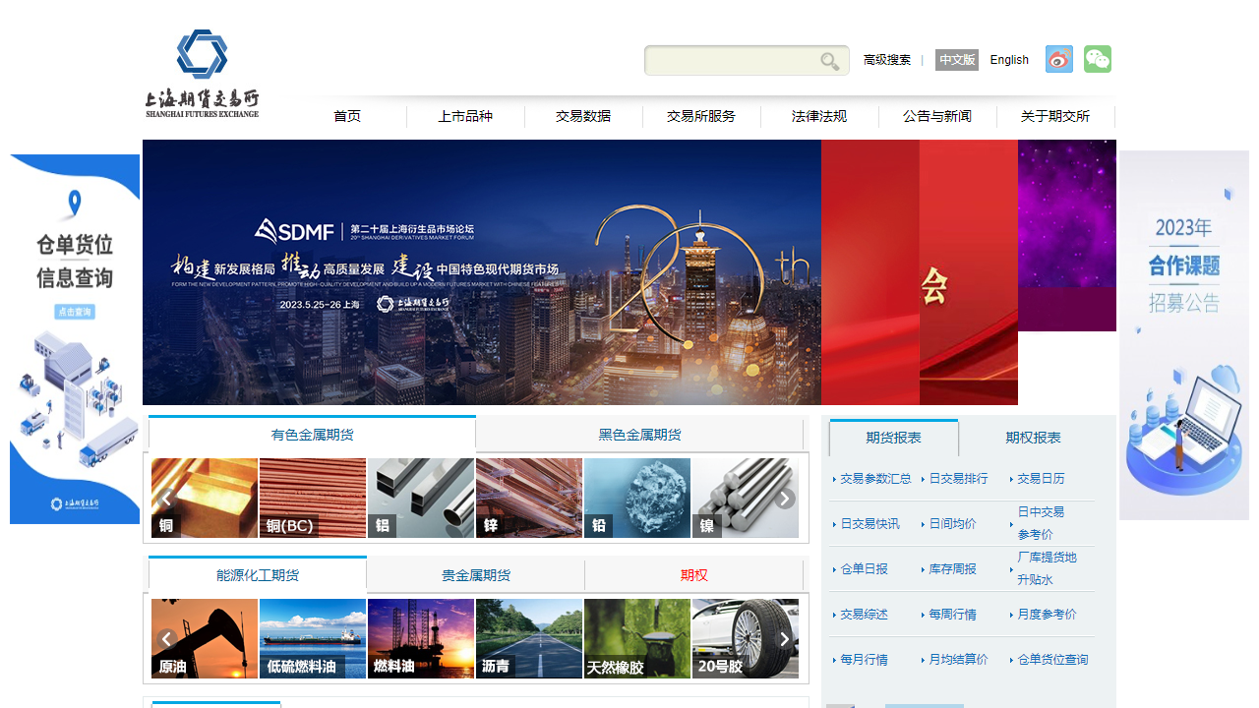Show previous energy products with left arrow
Screen dimensions: 1259x708
coord(167,639)
